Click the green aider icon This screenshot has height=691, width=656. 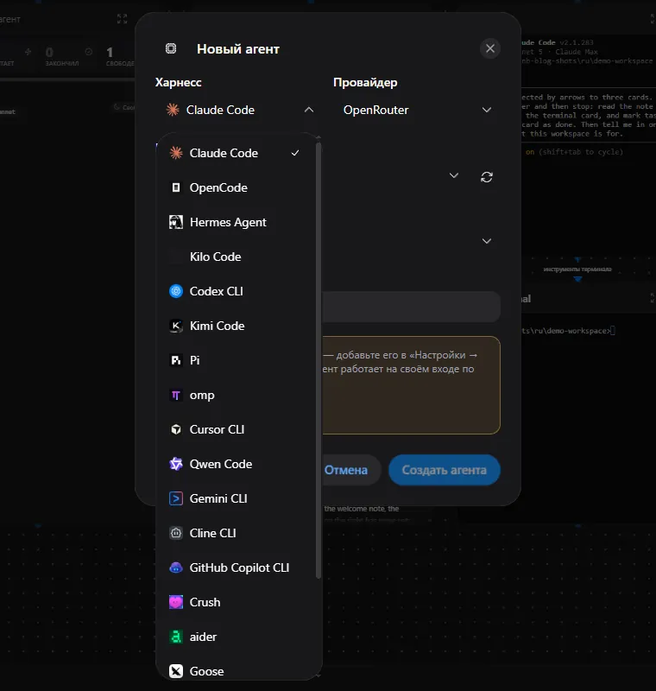click(x=176, y=637)
